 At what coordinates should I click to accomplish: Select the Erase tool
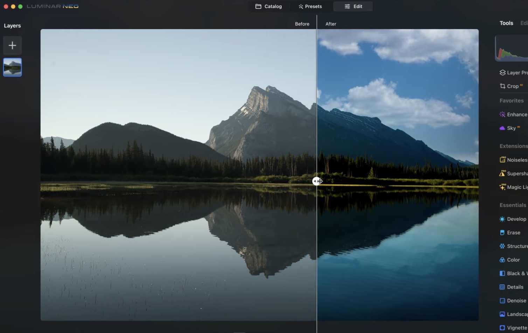513,232
